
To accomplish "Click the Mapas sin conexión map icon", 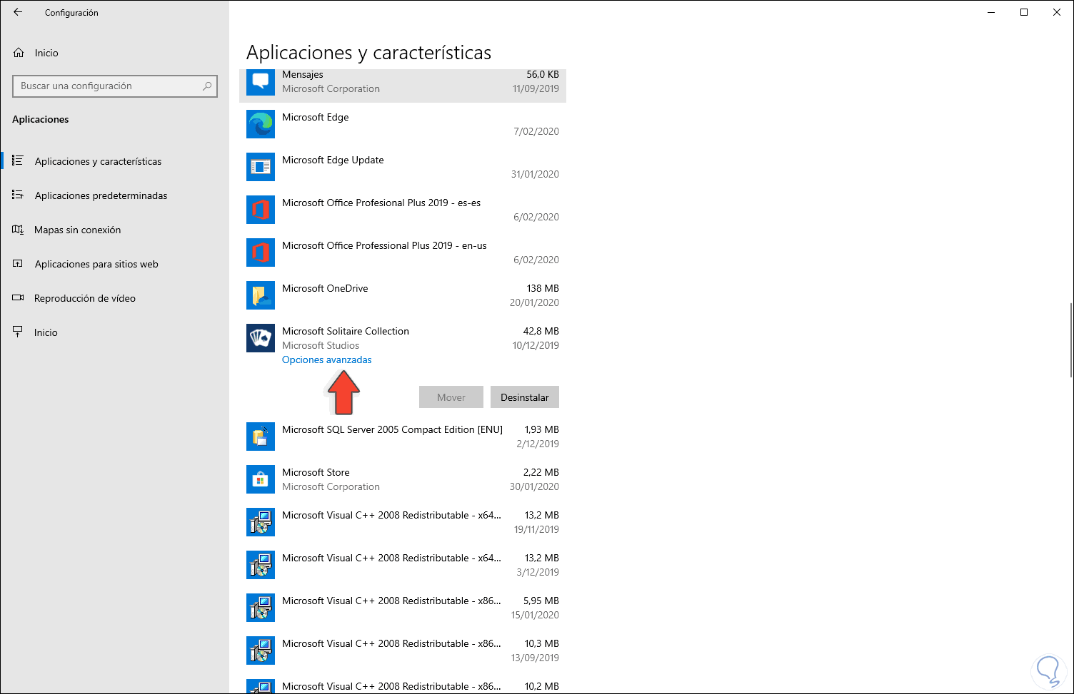I will [x=18, y=229].
